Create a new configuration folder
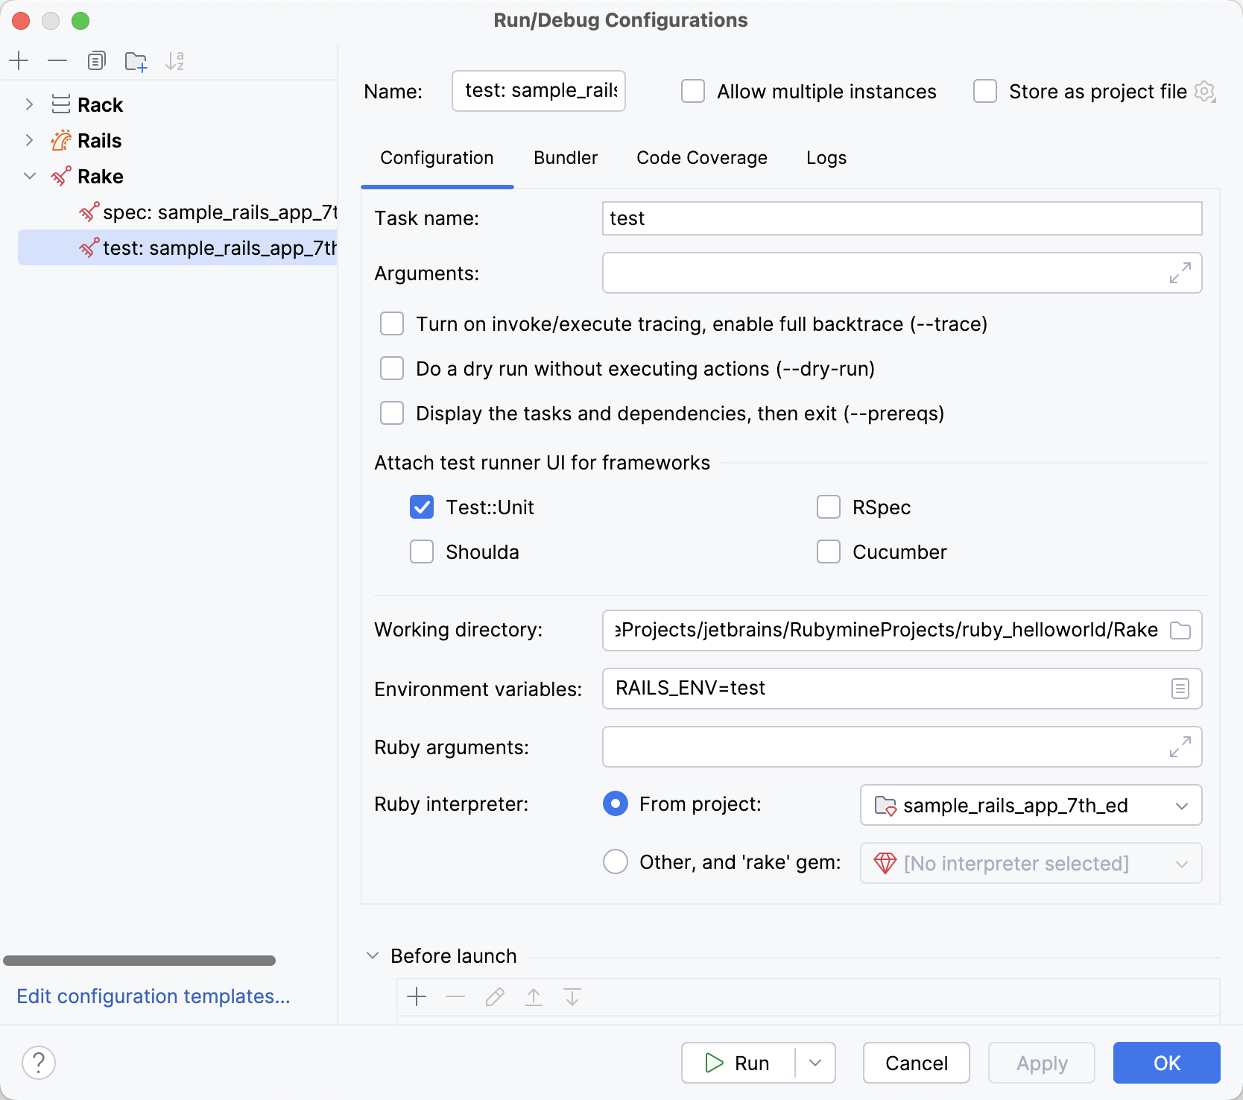 pyautogui.click(x=136, y=60)
